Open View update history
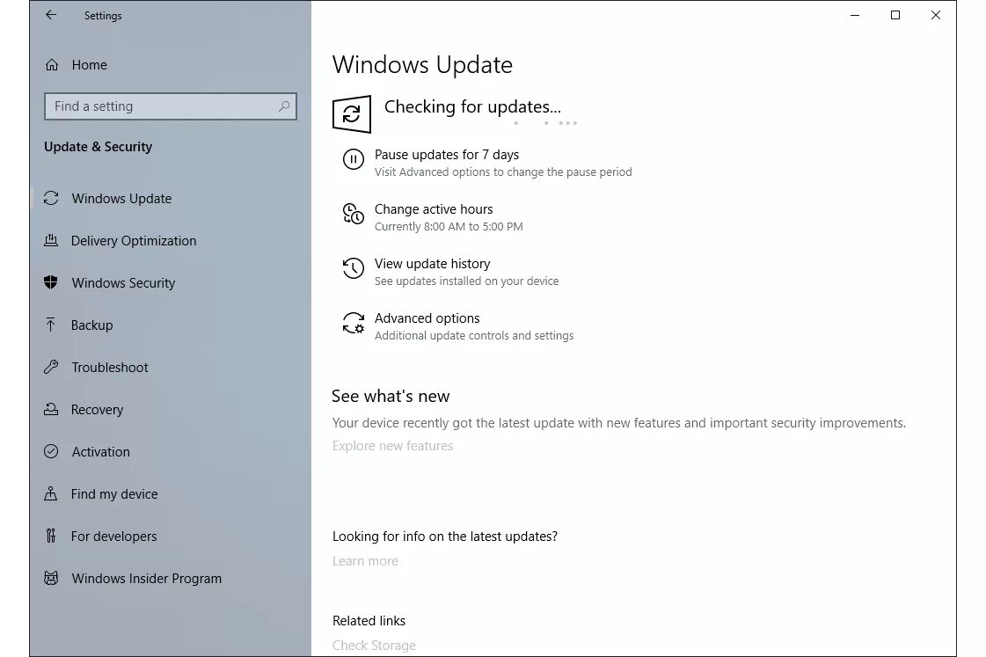This screenshot has width=986, height=657. click(x=432, y=264)
